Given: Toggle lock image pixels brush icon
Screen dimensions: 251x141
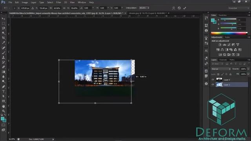Looking at the screenshot, I should coord(222,74).
